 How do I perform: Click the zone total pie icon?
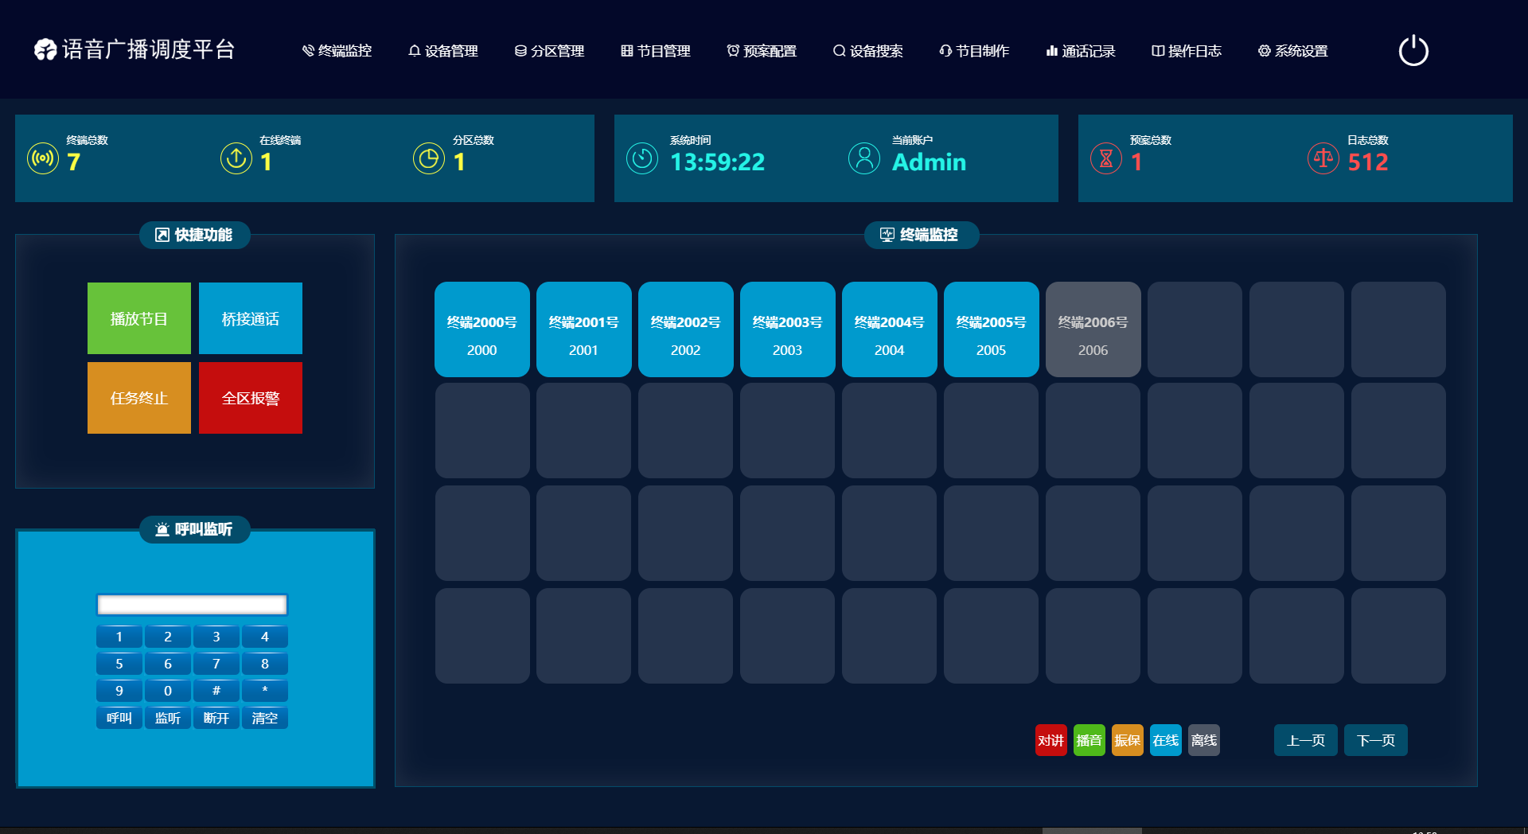point(429,158)
